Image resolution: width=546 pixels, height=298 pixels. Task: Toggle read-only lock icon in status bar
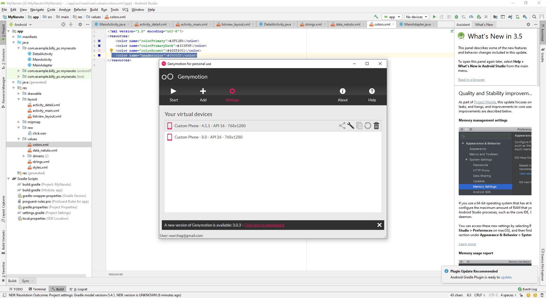(x=521, y=295)
